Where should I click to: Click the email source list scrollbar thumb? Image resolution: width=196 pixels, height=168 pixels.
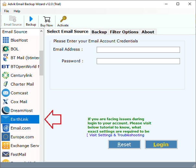click(x=41, y=63)
